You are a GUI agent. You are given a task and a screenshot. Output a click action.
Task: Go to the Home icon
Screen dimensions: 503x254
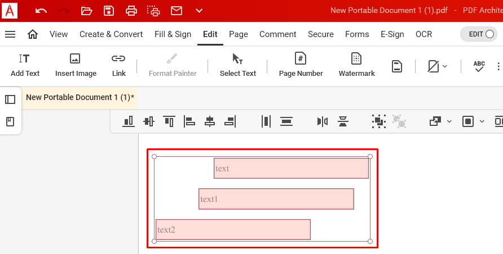pyautogui.click(x=33, y=34)
